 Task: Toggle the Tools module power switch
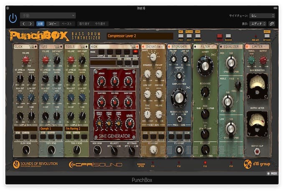click(87, 47)
